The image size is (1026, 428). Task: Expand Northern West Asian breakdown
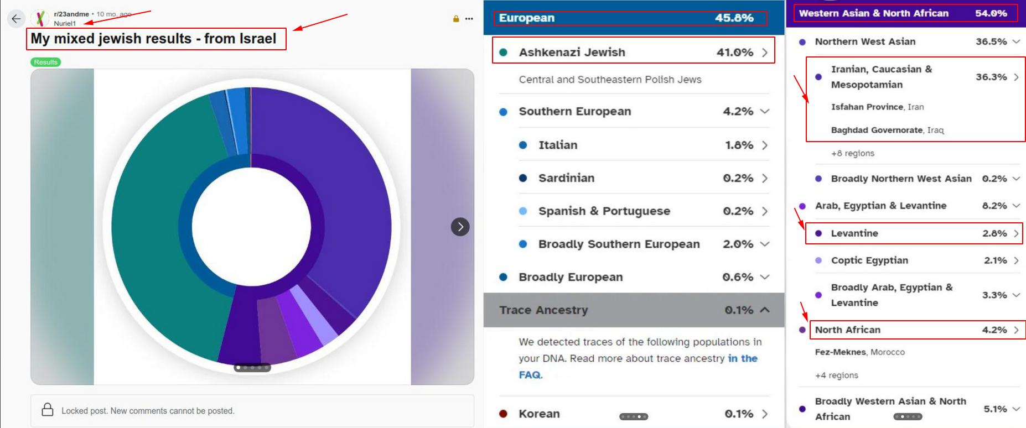[x=1017, y=41]
